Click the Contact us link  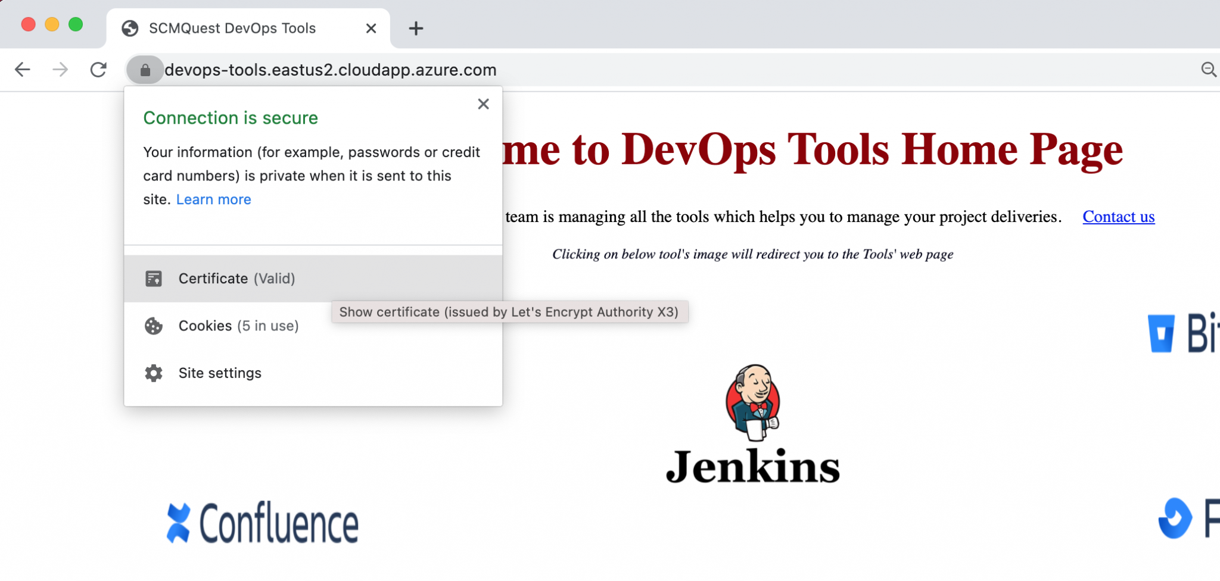[x=1118, y=217]
